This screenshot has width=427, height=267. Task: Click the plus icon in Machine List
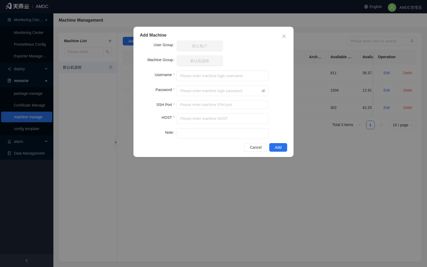[110, 41]
